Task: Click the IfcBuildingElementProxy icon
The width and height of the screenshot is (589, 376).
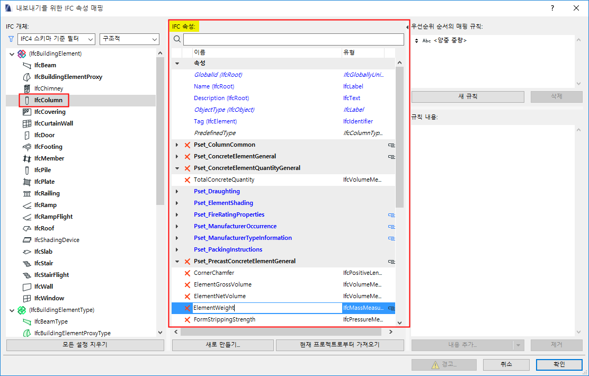Action: [27, 77]
